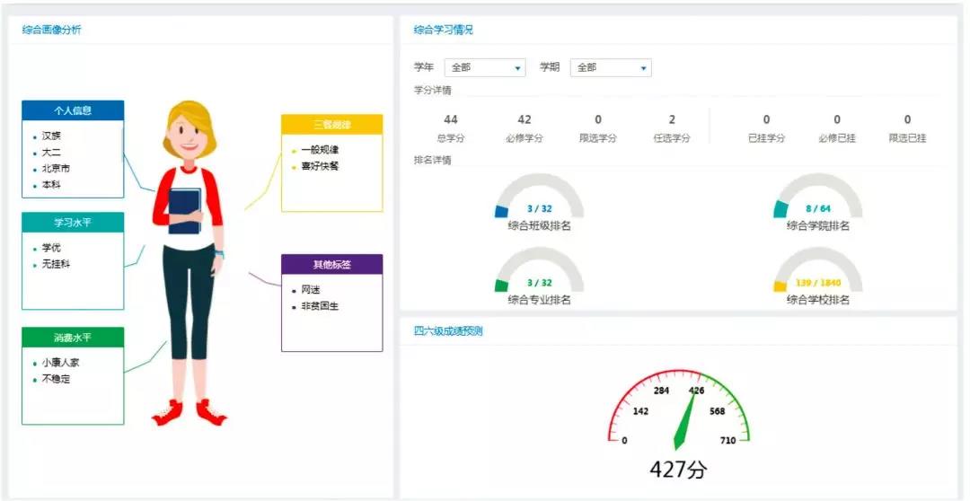Click the 消费水平 card header

[x=73, y=337]
